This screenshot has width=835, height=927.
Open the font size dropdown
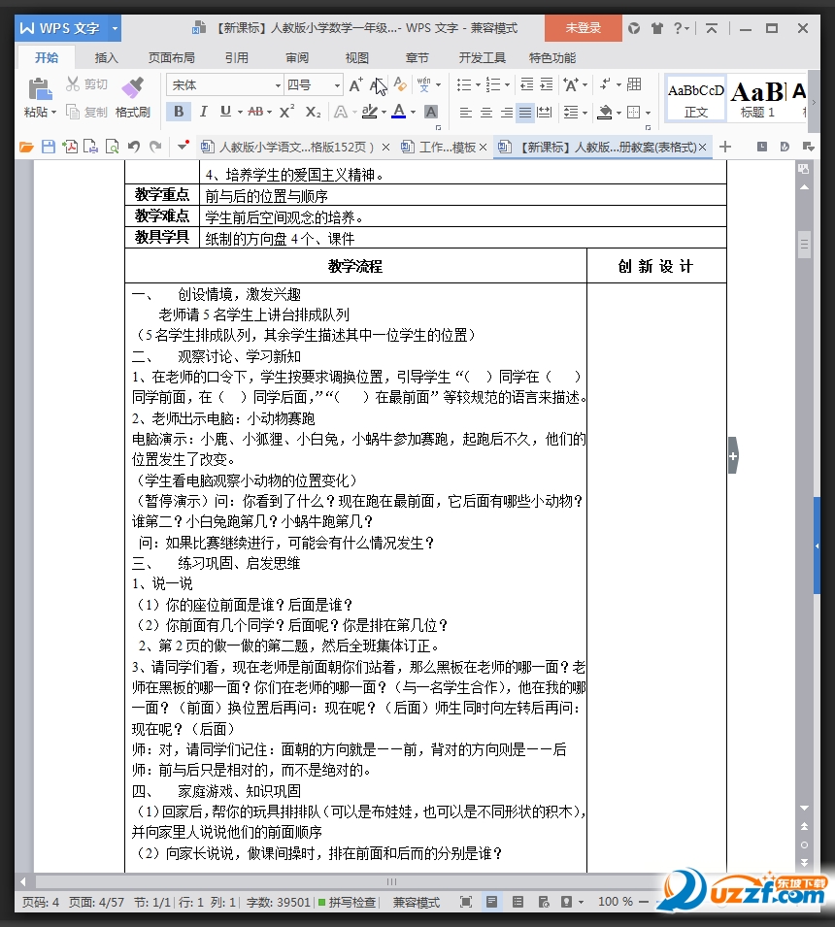337,84
